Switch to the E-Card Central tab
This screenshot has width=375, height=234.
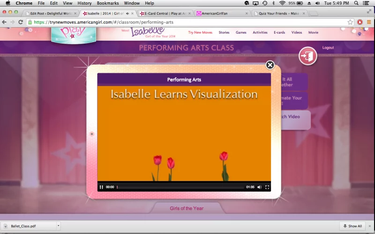pyautogui.click(x=165, y=14)
